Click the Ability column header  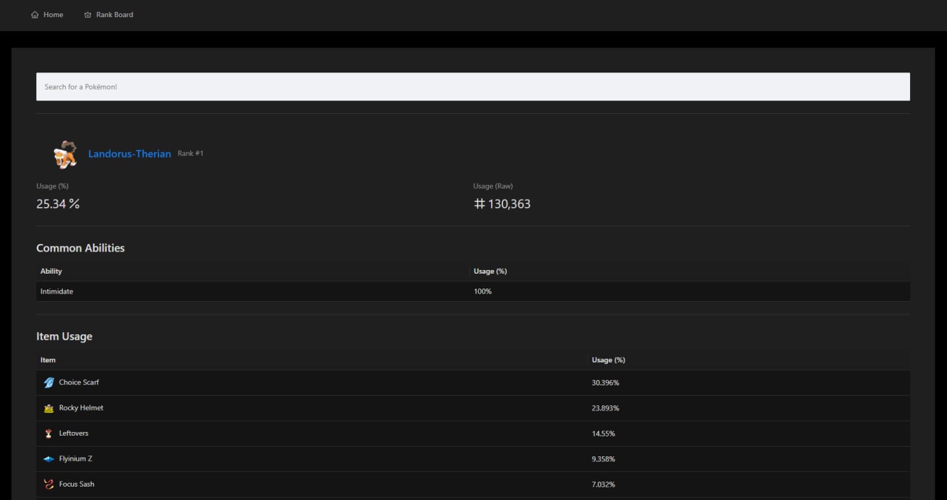[x=51, y=271]
